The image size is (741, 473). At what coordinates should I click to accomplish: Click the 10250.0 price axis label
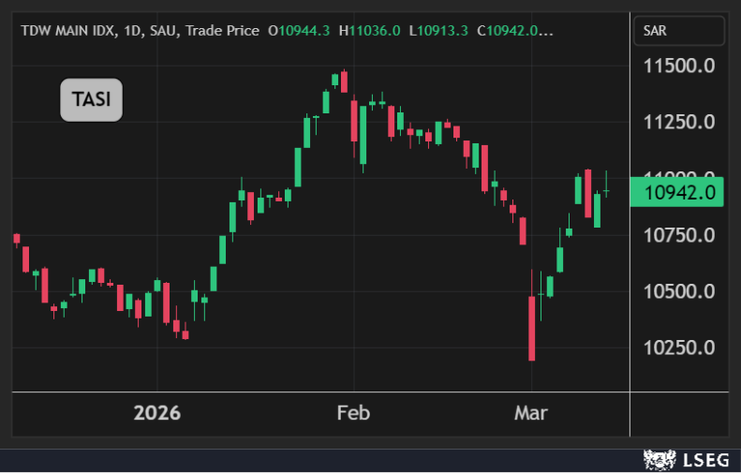point(680,347)
